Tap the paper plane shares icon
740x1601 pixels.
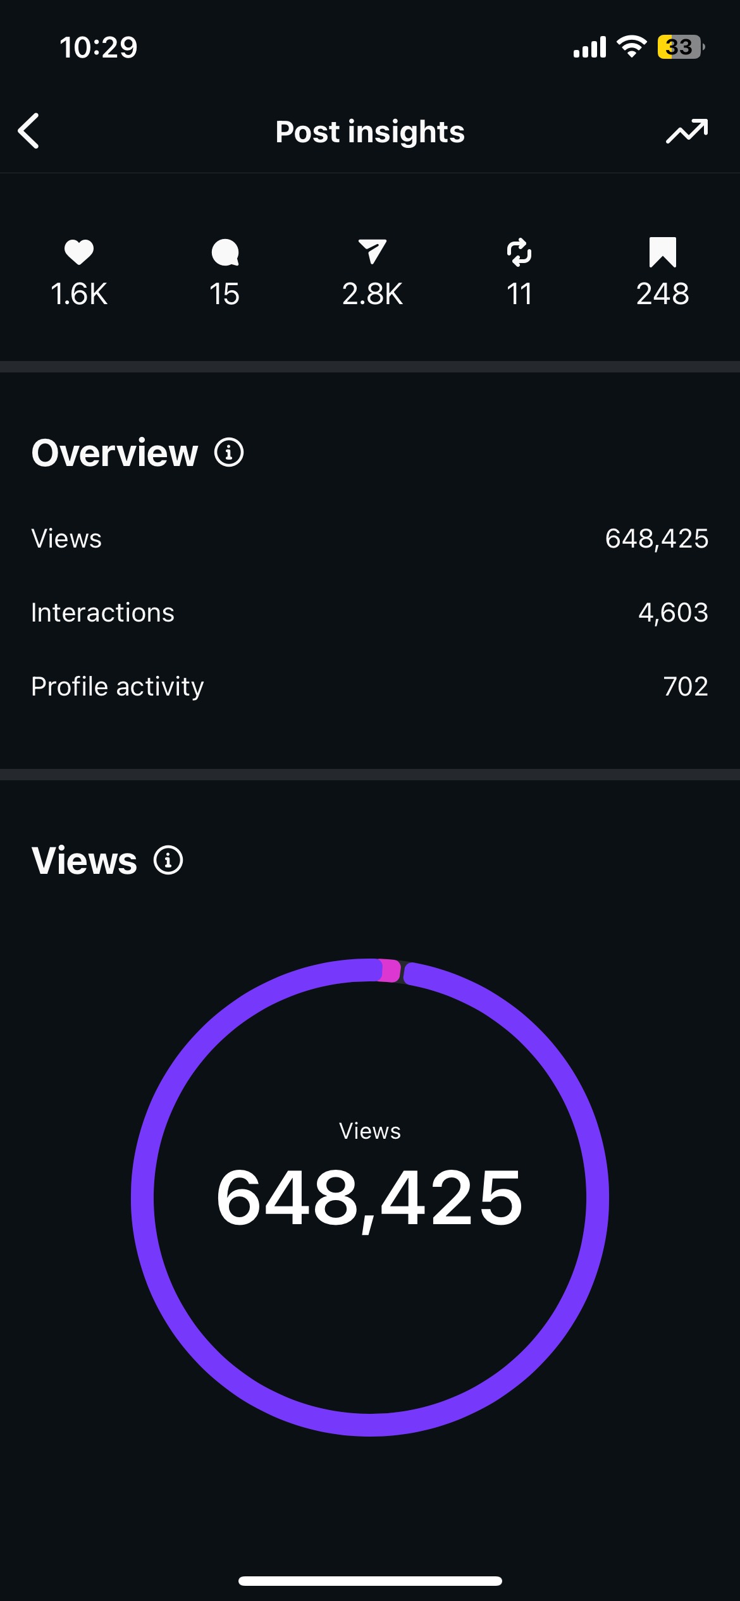[x=372, y=252]
